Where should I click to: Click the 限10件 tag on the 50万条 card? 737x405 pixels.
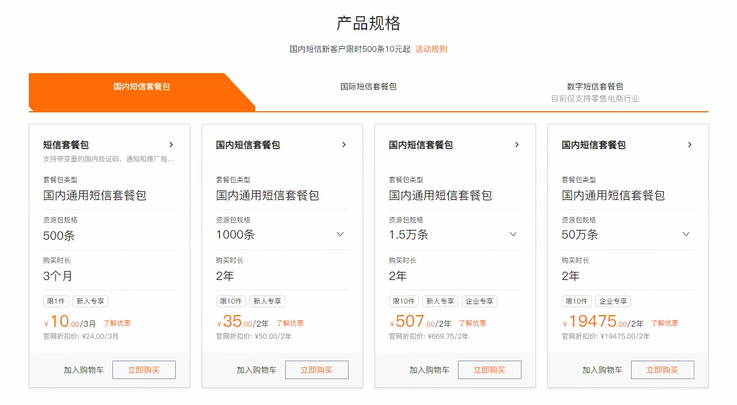point(577,301)
